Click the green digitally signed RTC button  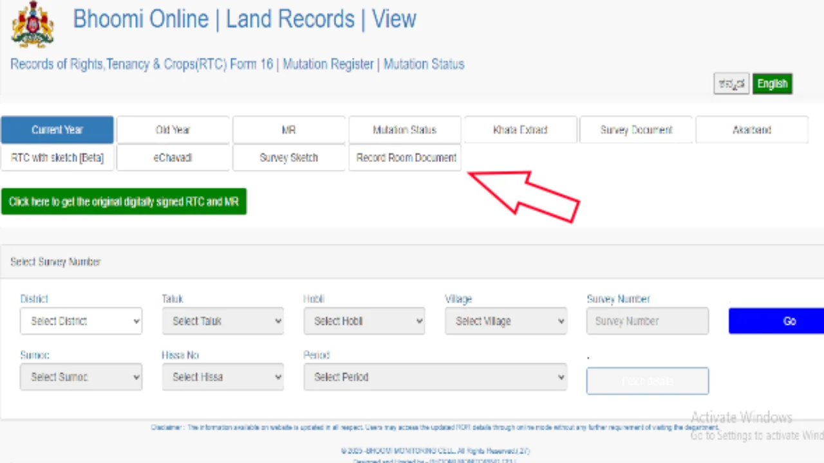[124, 202]
